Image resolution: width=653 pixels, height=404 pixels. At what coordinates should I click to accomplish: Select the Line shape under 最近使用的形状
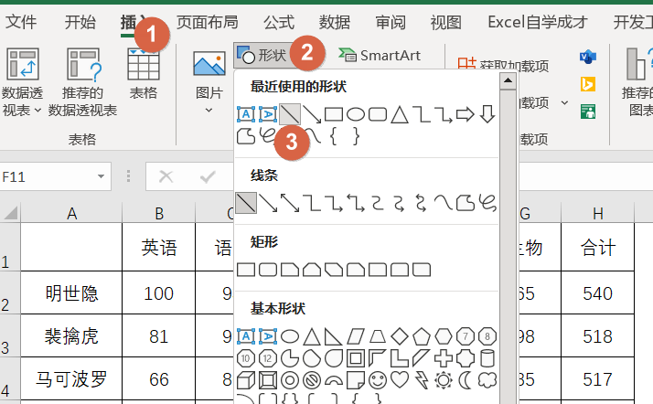[x=289, y=114]
